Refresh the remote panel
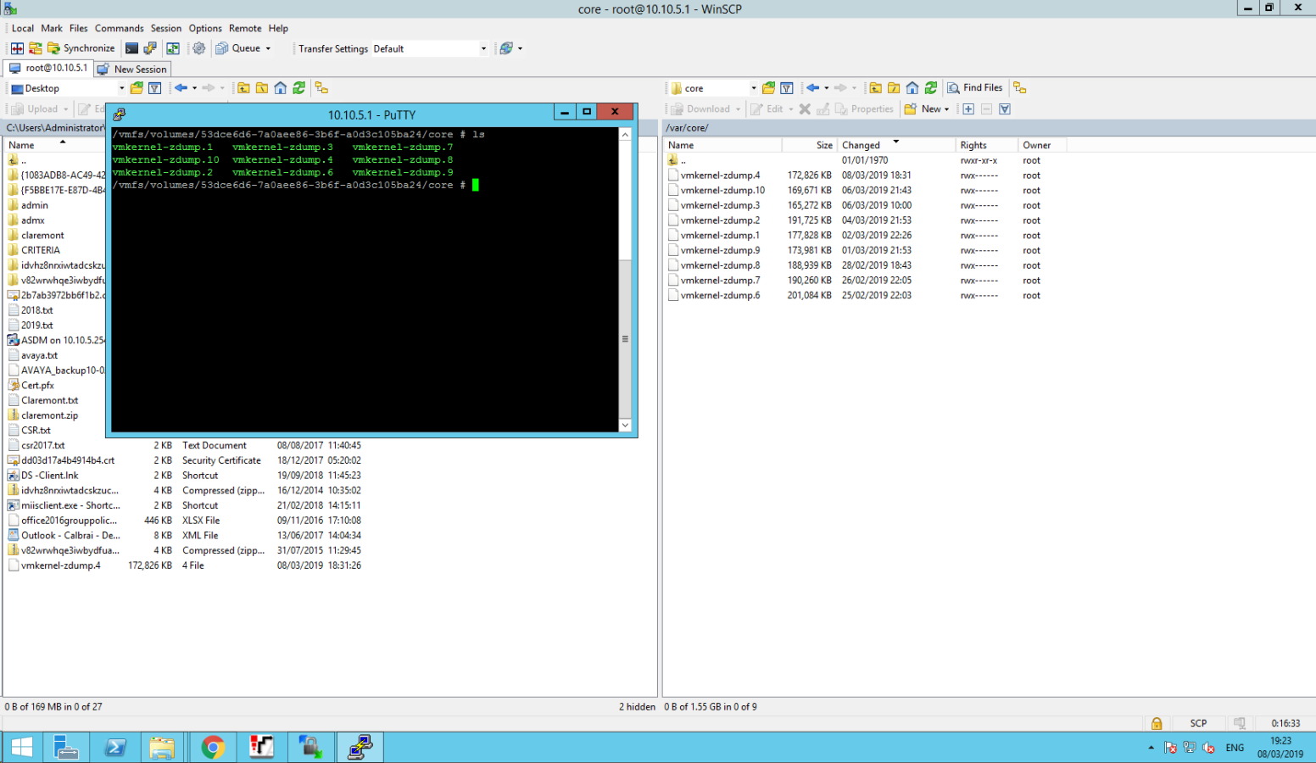Screen dimensions: 1316x763 (931, 88)
